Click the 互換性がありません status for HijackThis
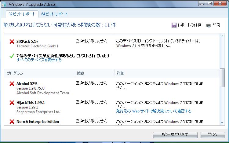Image resolution: width=229 pixels, height=143 pixels. [x=92, y=102]
